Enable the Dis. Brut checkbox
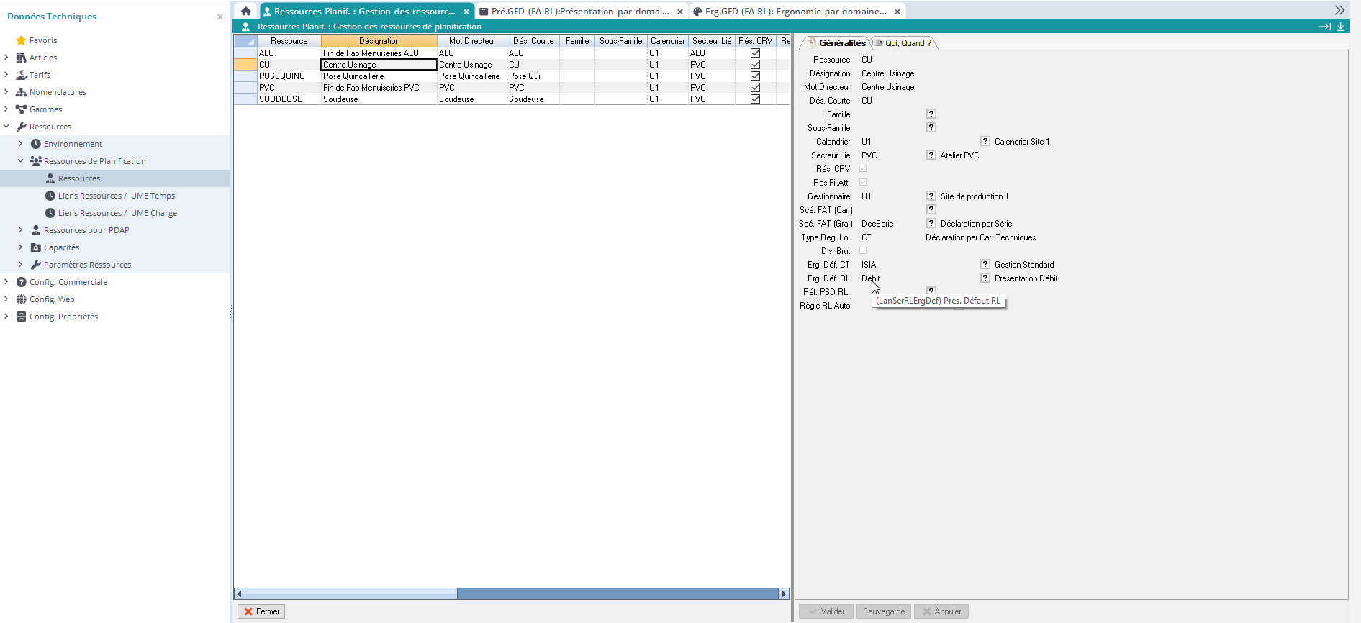Viewport: 1361px width, 623px height. pyautogui.click(x=863, y=251)
